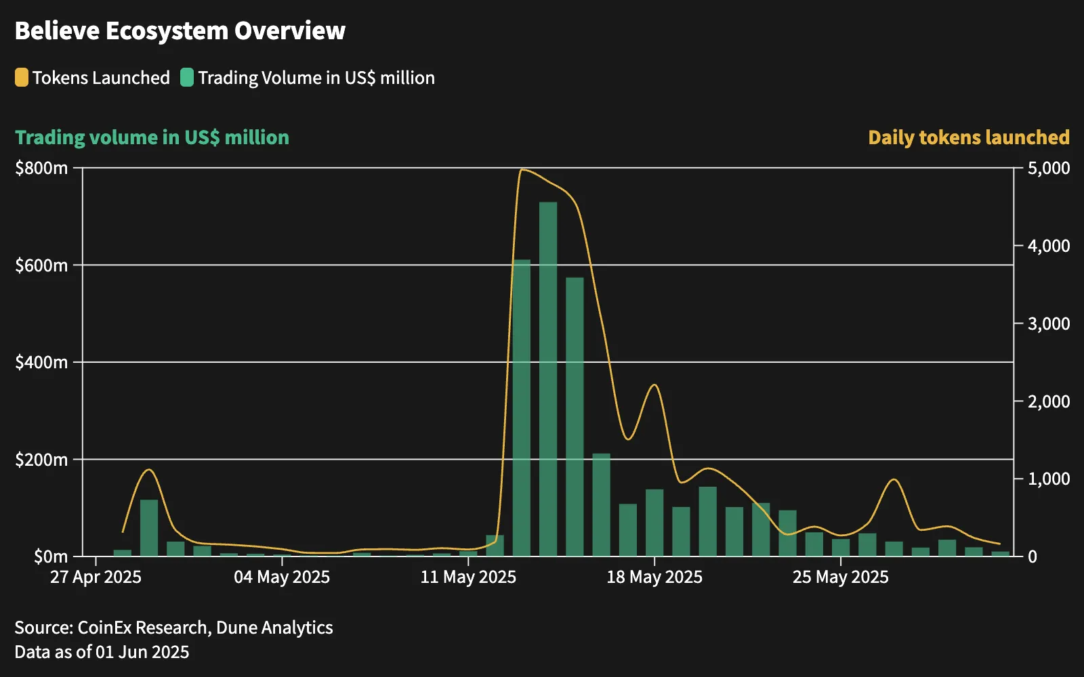Screen dimensions: 1084x677
Task: Click the $400m left axis label
Action: (x=41, y=362)
